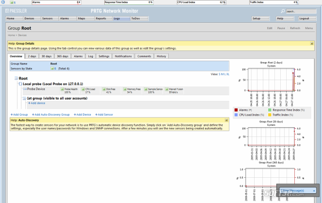The width and height of the screenshot is (322, 203).
Task: Open the Reports menu
Action: point(103,18)
